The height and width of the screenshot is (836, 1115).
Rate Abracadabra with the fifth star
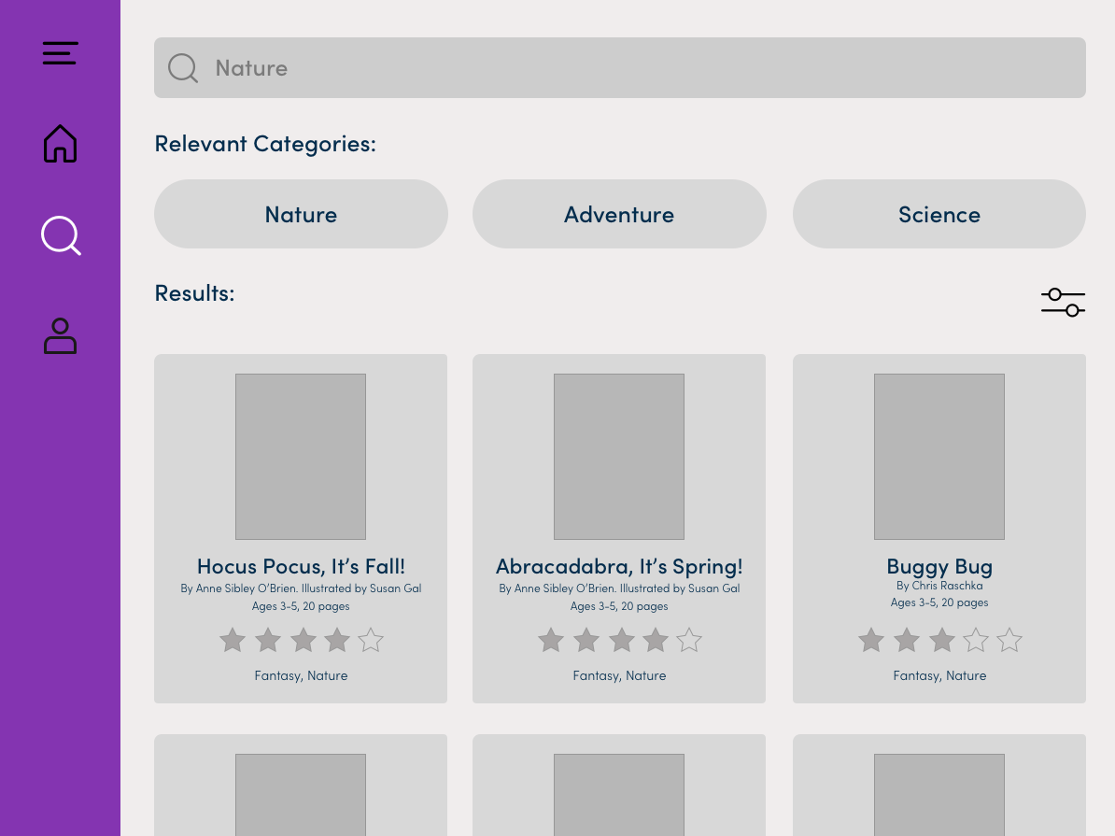click(689, 641)
